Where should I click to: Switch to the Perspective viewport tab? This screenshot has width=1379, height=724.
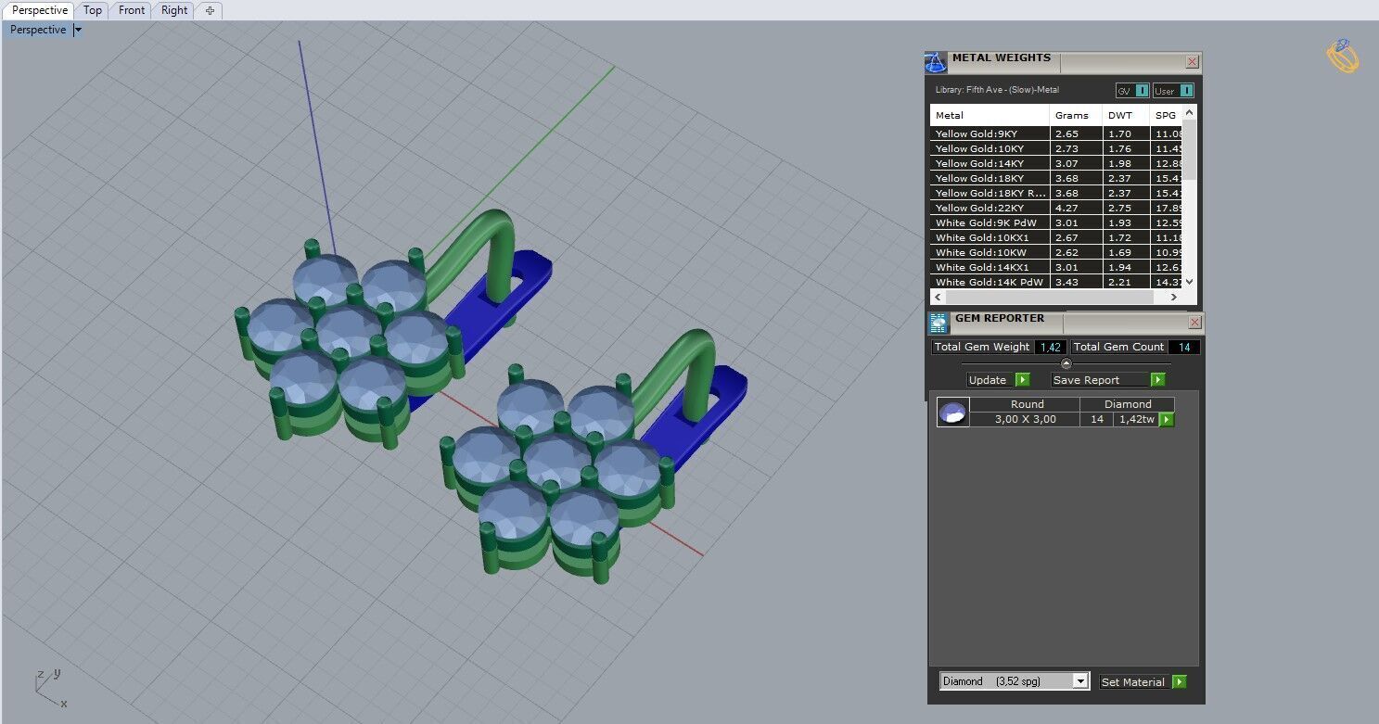[40, 10]
